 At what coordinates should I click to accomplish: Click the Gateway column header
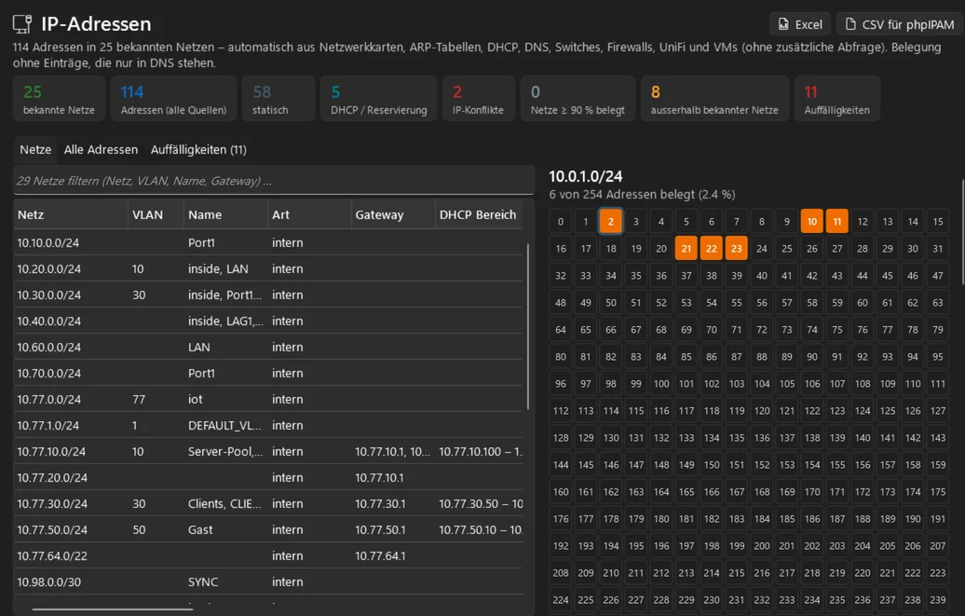393,214
